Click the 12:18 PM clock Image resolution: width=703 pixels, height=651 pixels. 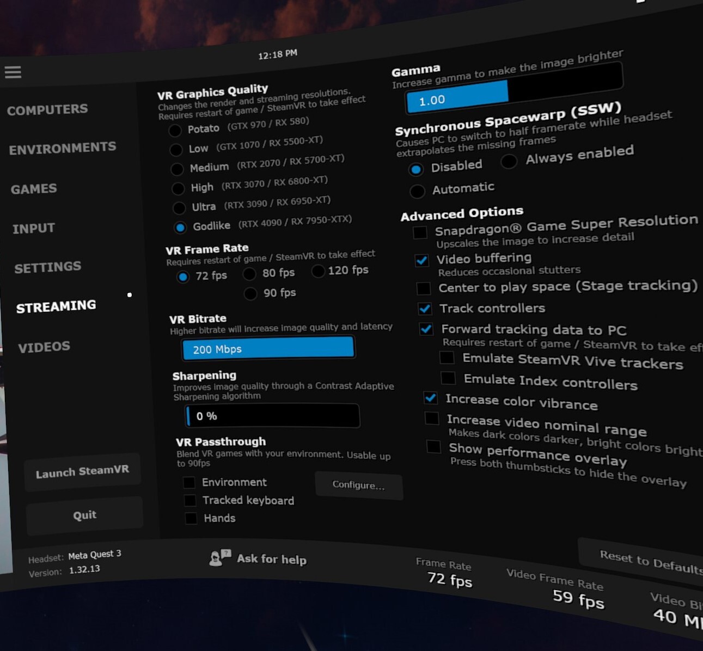click(x=278, y=54)
